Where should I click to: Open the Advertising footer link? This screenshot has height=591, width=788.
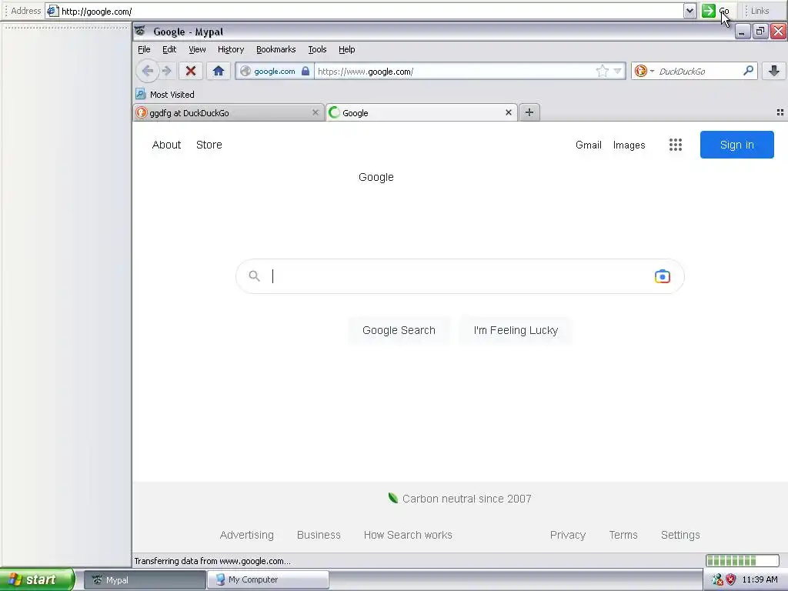[x=247, y=535]
